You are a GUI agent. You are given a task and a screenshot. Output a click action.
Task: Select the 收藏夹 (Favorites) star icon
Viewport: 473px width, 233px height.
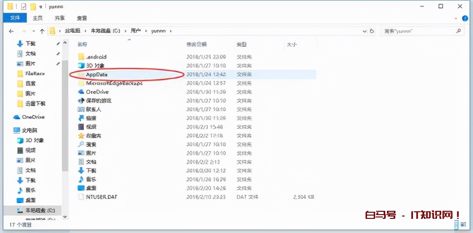click(81, 135)
